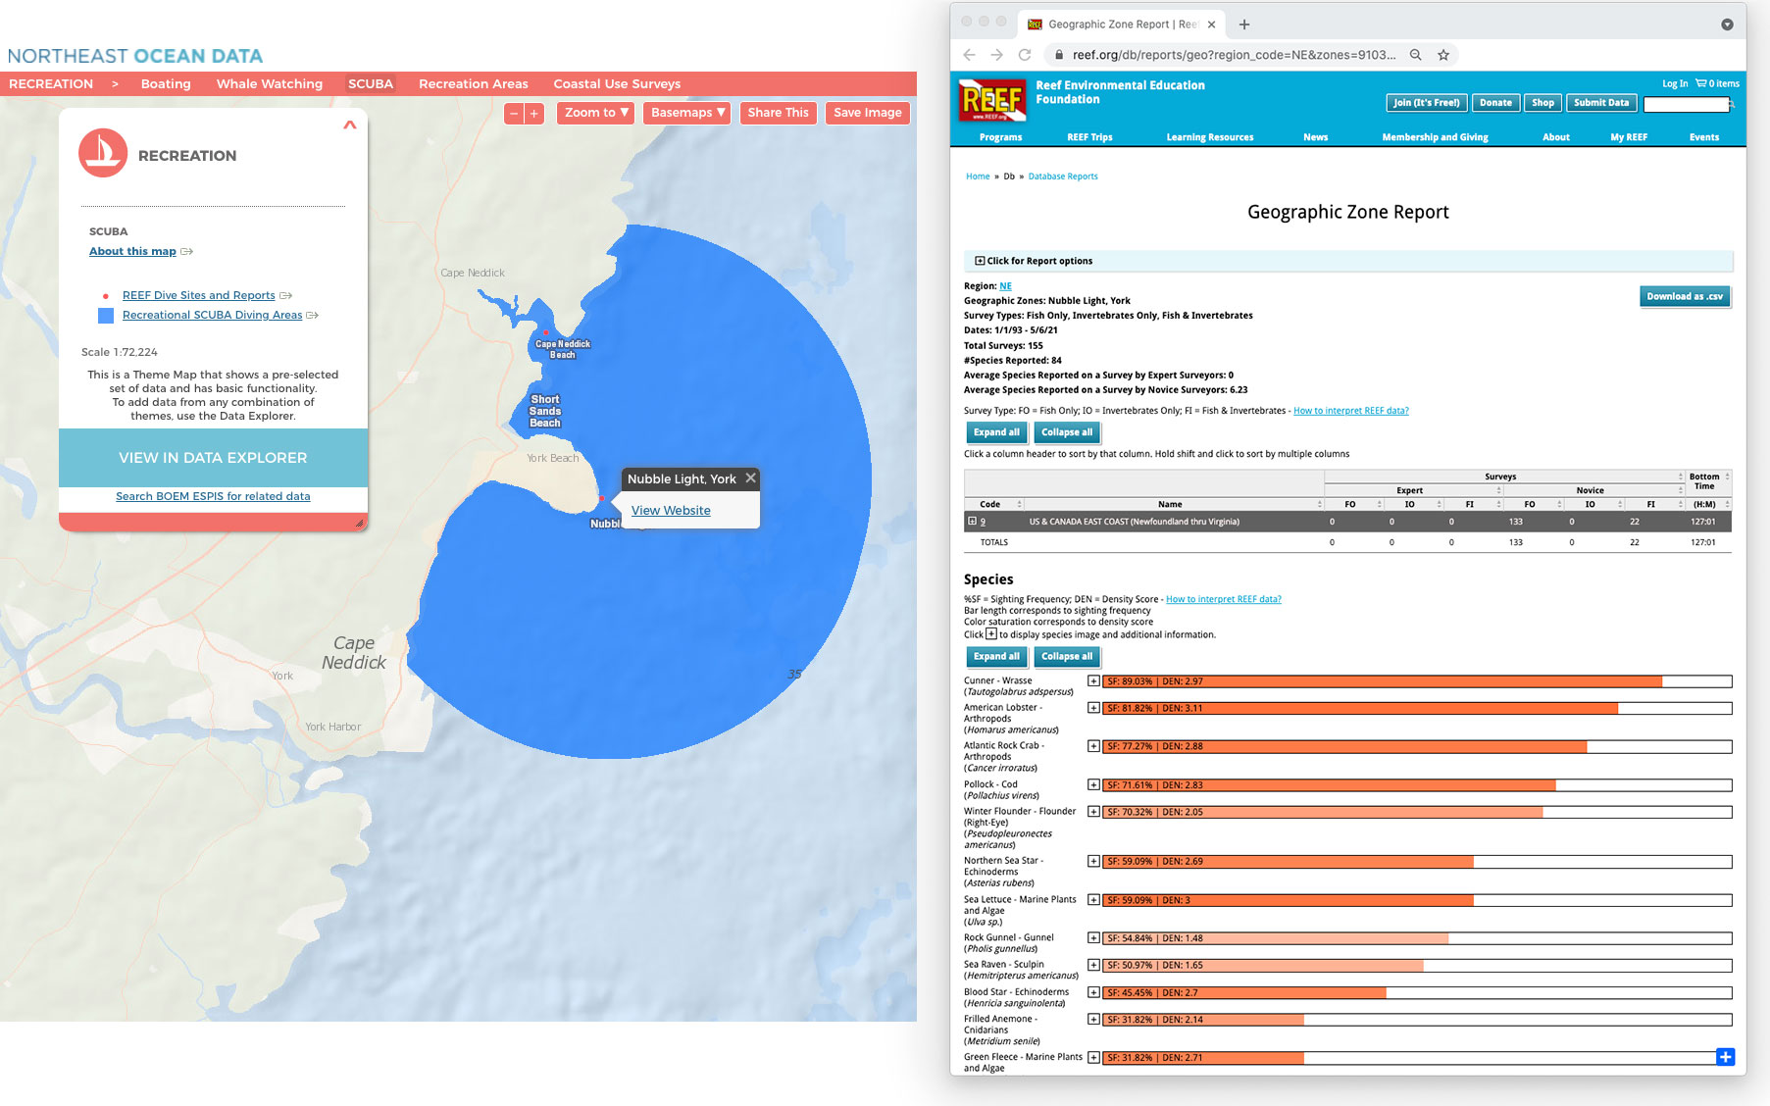Select the Coastal Use Surveys menu item
The height and width of the screenshot is (1106, 1770).
pos(617,84)
